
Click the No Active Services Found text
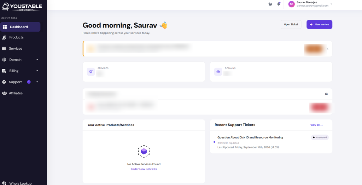144,164
